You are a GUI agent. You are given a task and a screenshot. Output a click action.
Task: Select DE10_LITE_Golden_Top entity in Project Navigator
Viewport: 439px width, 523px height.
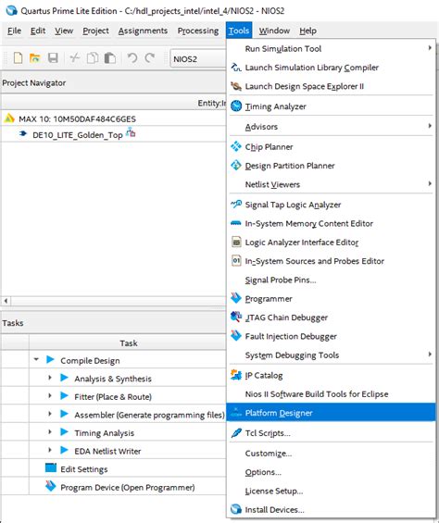click(77, 135)
